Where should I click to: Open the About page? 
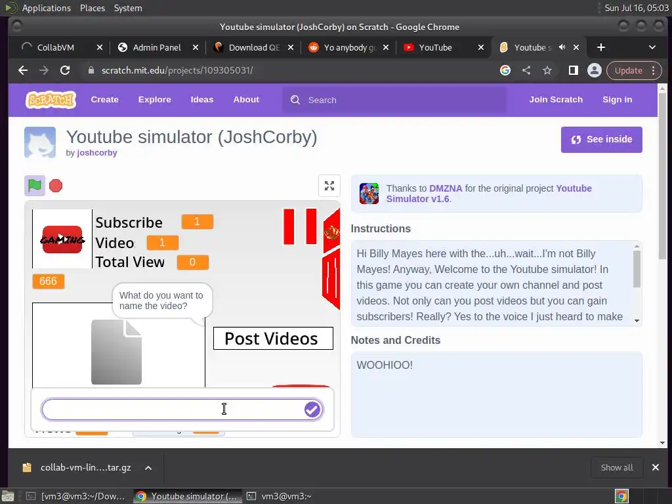click(x=246, y=100)
